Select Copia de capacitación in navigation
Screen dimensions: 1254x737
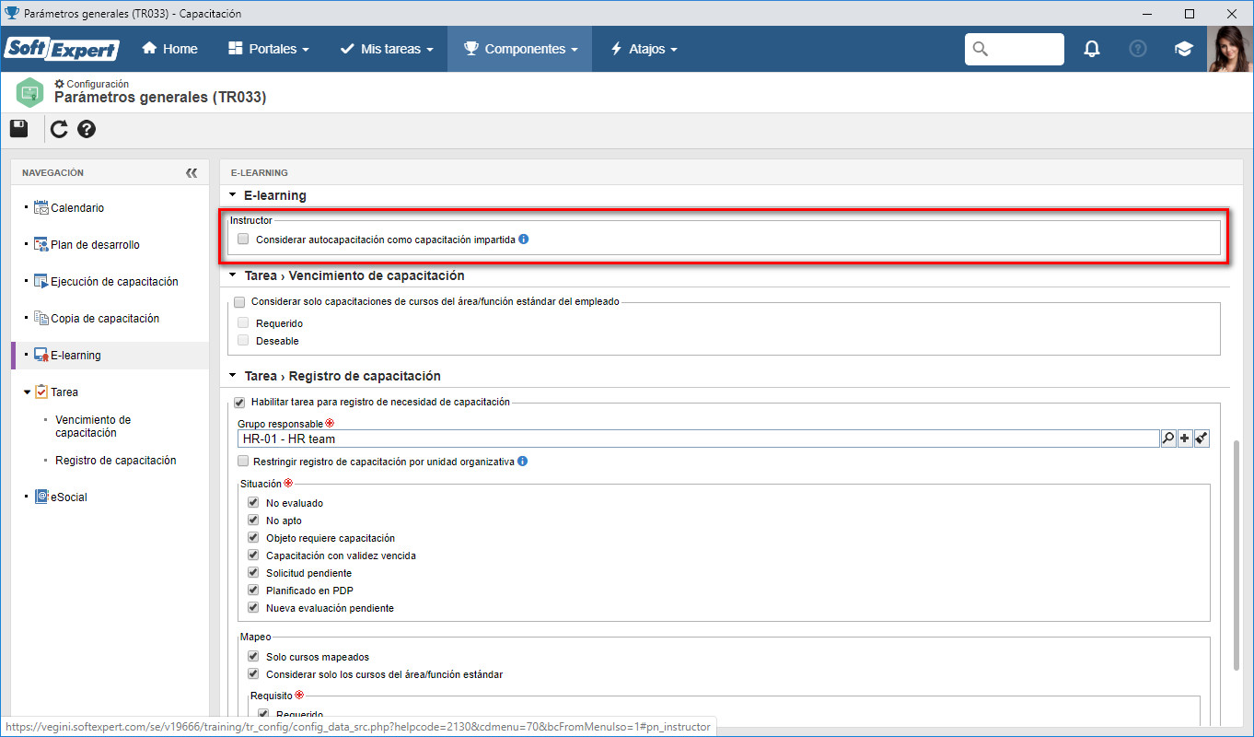pos(105,319)
